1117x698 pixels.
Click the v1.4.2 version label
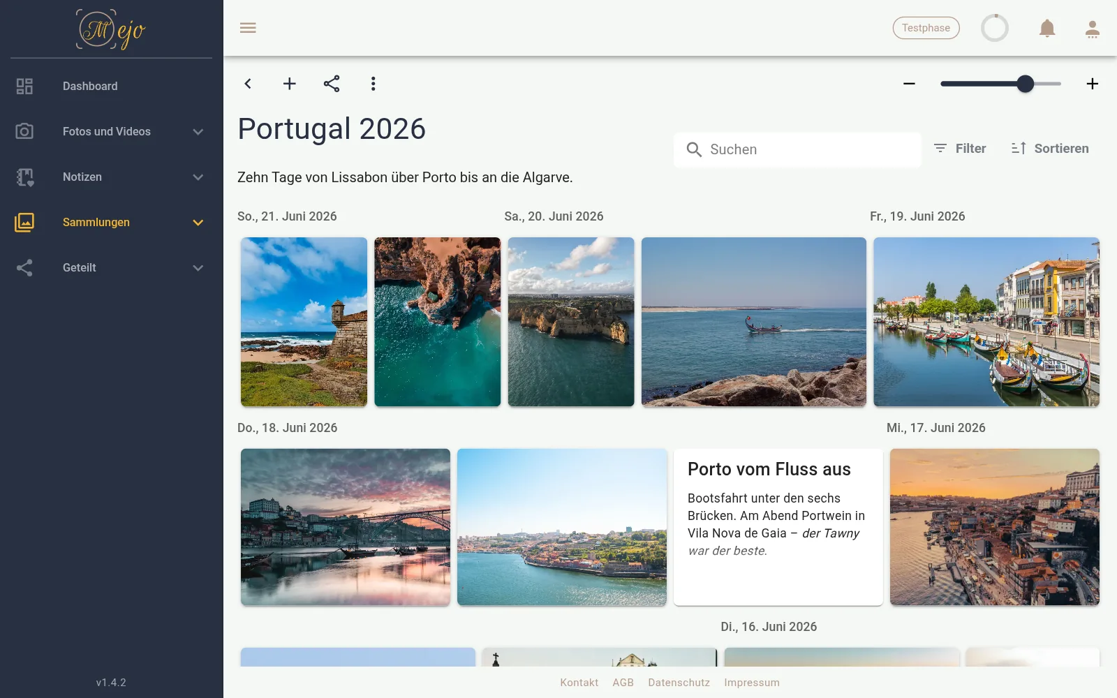coord(111,683)
